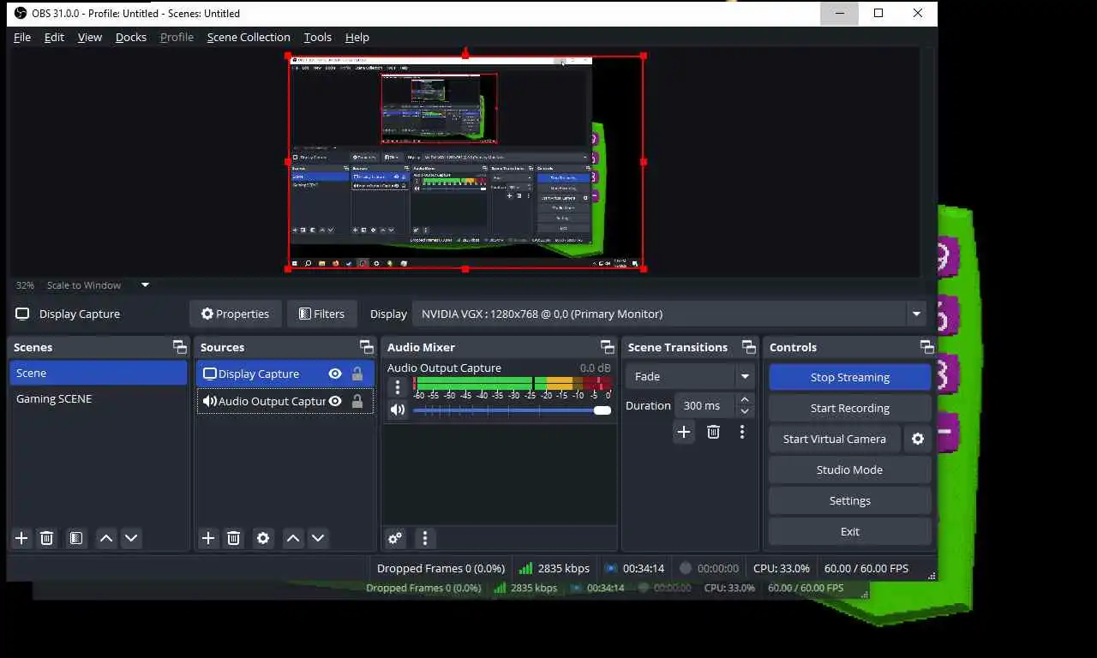Click the stream bitrate signal icon
The image size is (1097, 658).
tap(525, 568)
